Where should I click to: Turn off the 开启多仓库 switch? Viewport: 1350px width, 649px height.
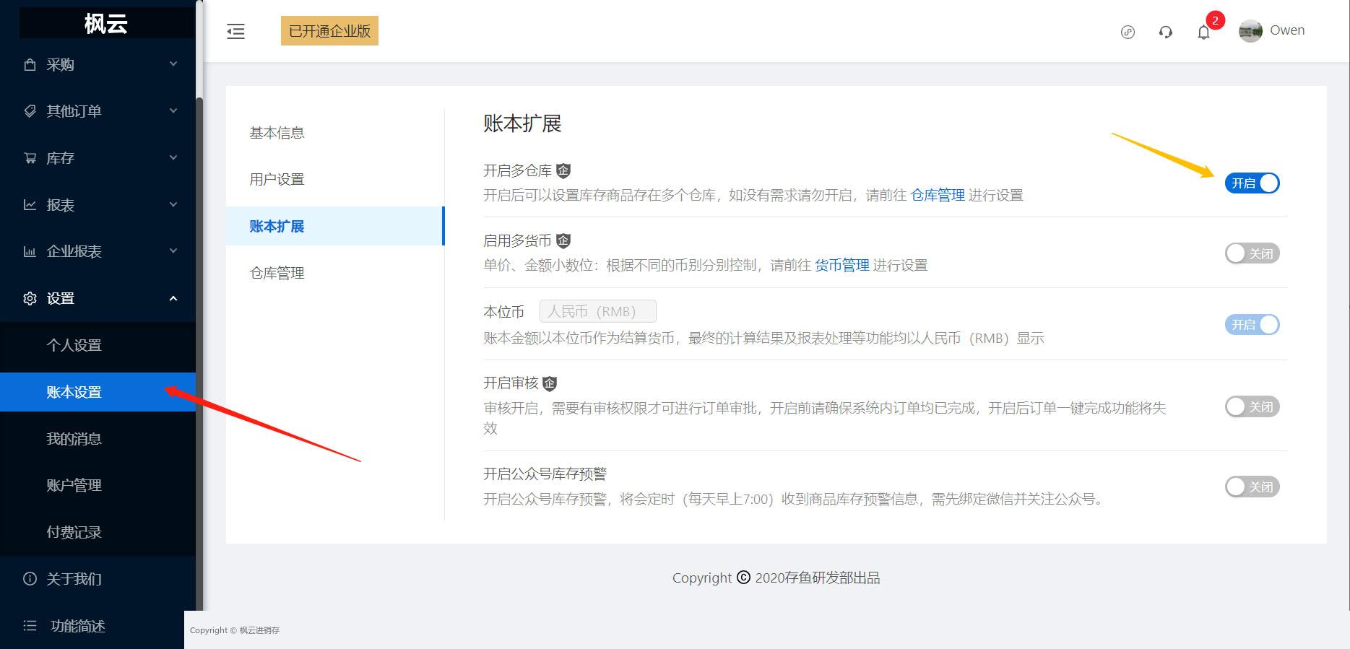click(x=1252, y=183)
